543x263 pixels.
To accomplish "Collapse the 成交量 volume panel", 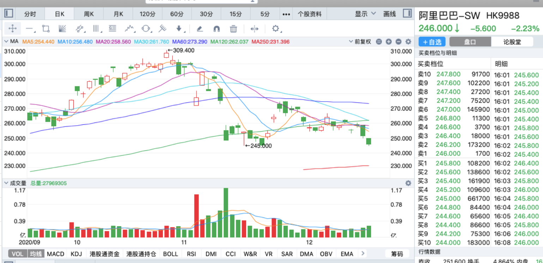I will click(6, 183).
